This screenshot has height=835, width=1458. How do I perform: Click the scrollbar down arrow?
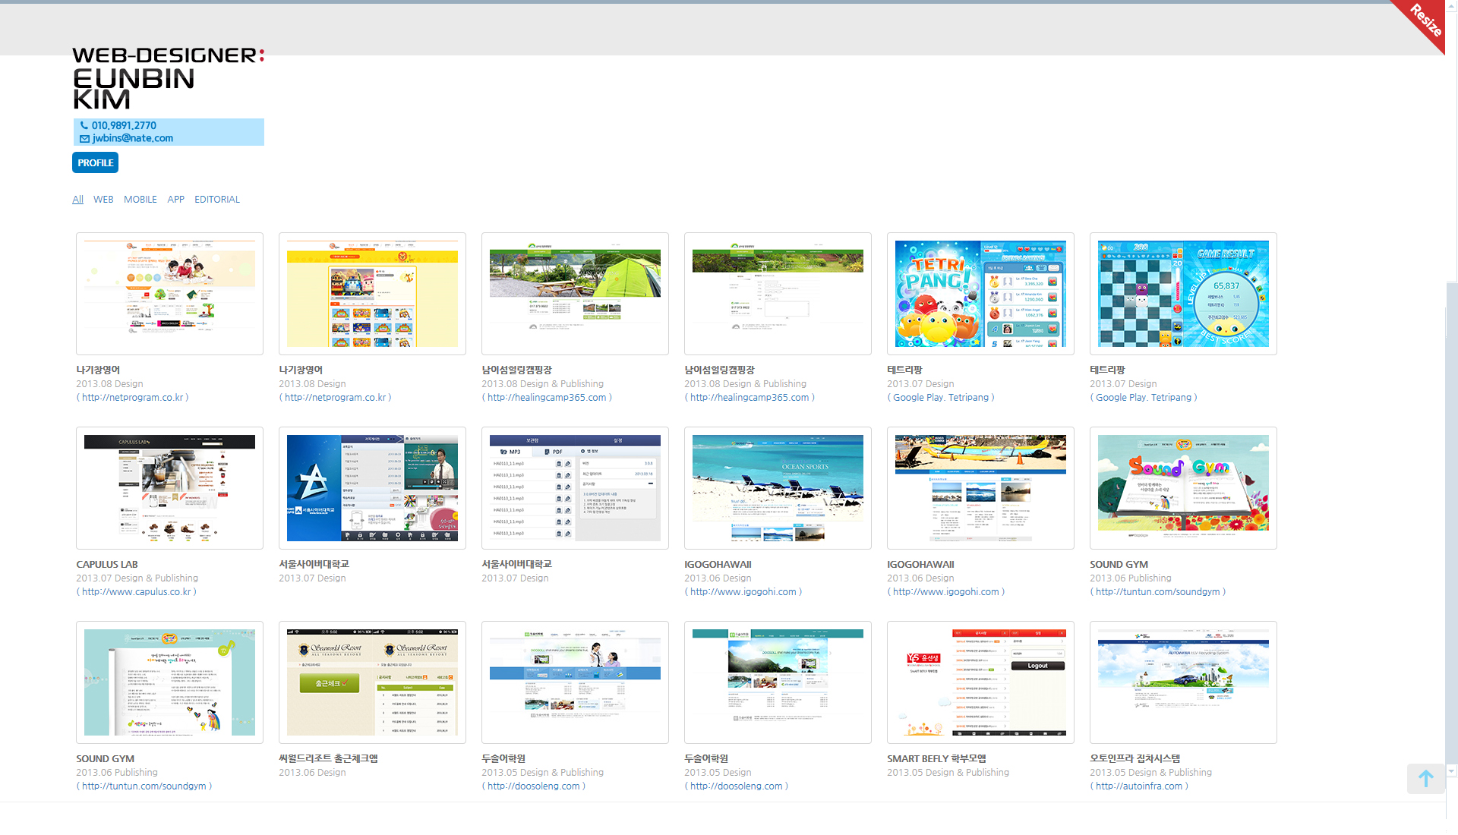pyautogui.click(x=1451, y=770)
